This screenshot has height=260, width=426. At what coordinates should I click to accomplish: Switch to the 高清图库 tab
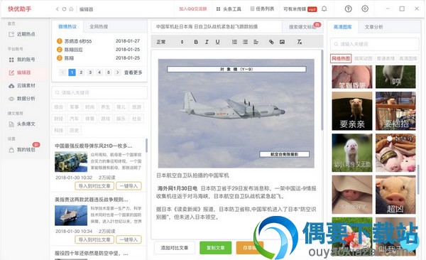click(x=343, y=27)
